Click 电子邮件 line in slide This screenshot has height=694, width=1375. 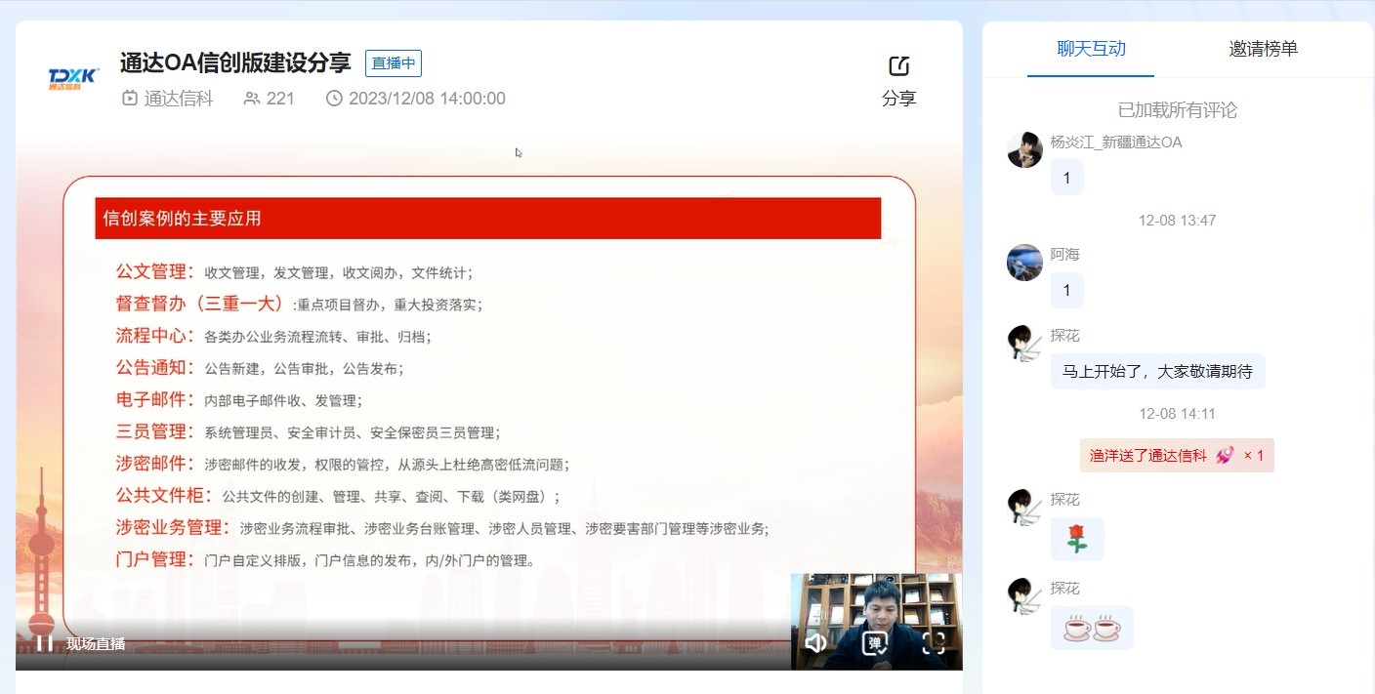click(x=238, y=399)
